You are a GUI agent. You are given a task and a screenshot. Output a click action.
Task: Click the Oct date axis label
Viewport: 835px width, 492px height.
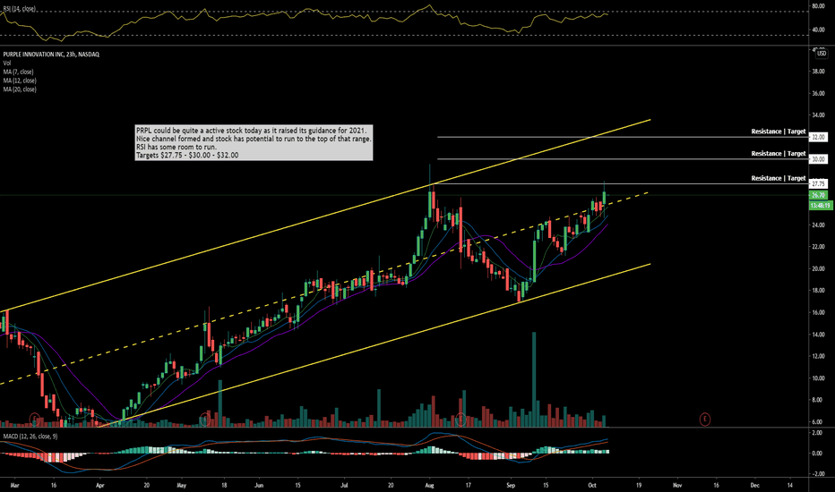[x=592, y=485]
